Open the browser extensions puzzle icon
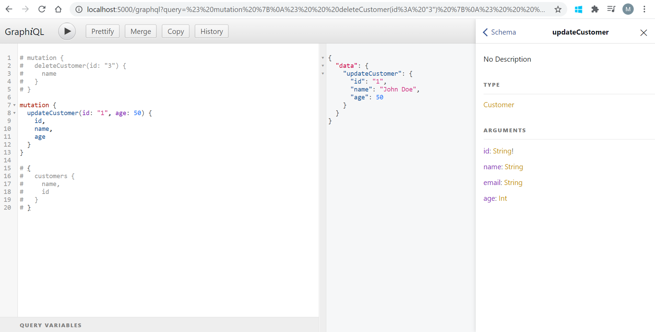655x332 pixels. [595, 9]
